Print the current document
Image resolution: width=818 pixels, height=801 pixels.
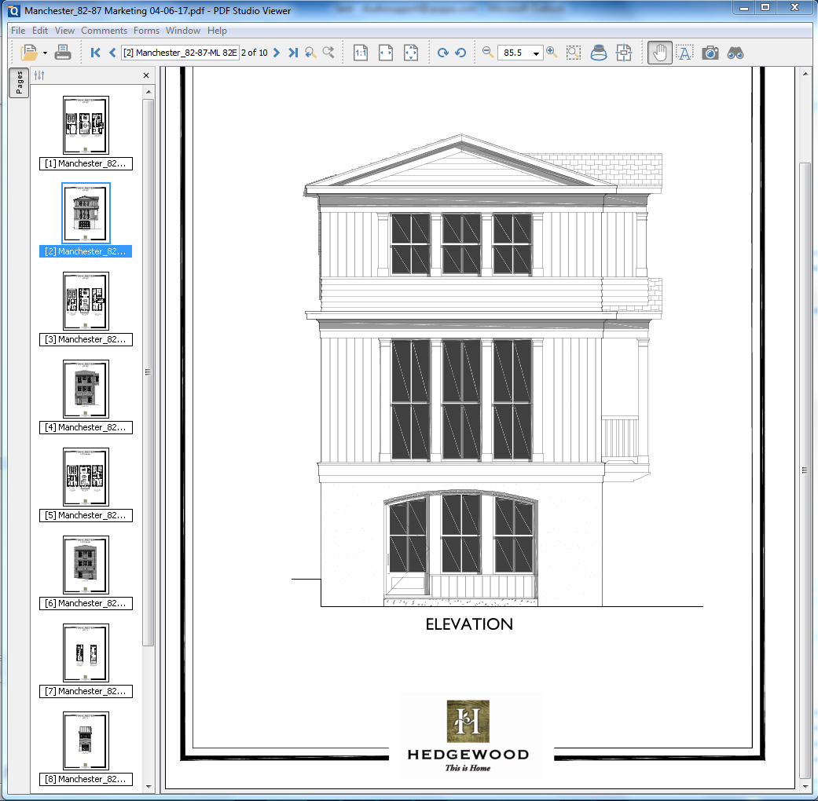point(62,52)
